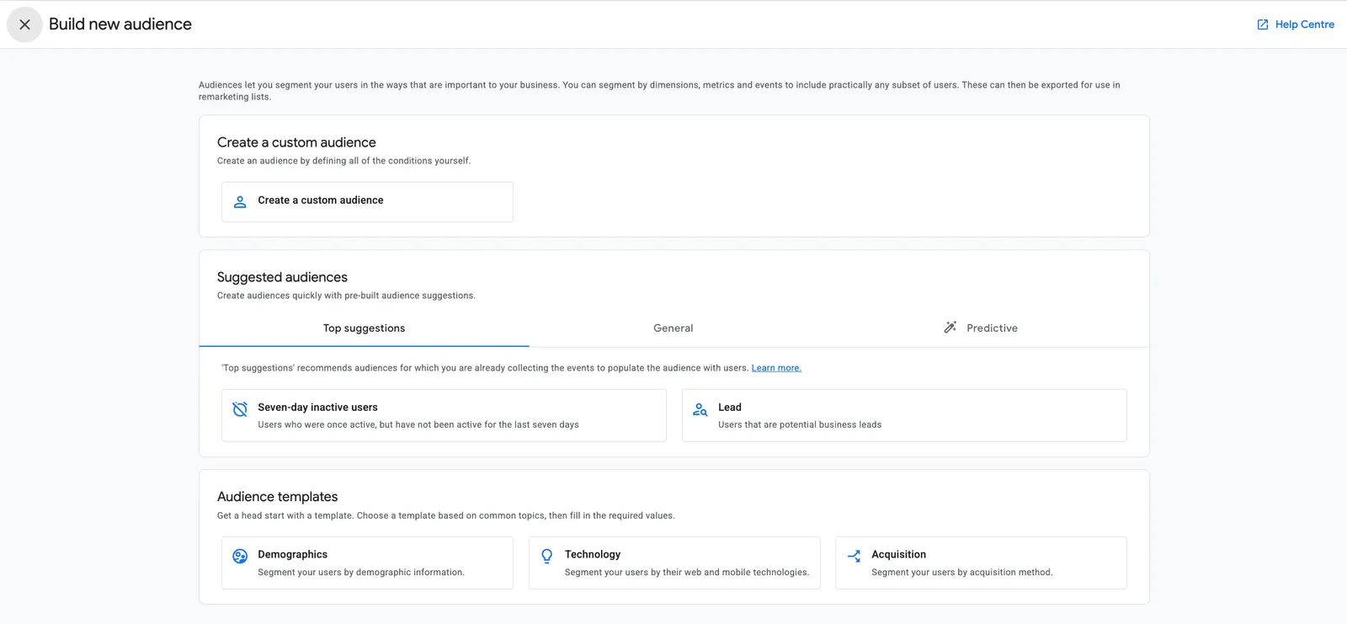
Task: Switch to the General tab
Action: point(673,328)
